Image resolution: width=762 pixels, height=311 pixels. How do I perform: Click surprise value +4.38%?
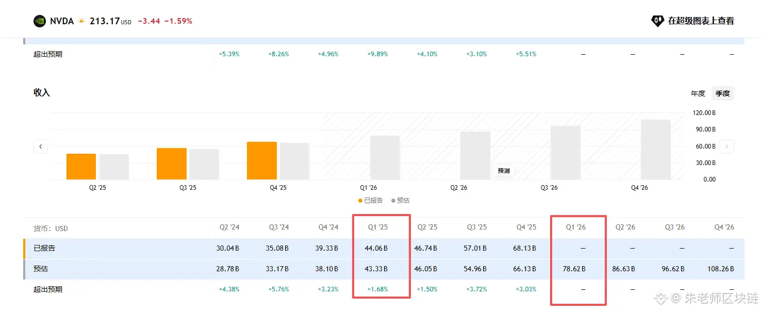[x=229, y=289]
